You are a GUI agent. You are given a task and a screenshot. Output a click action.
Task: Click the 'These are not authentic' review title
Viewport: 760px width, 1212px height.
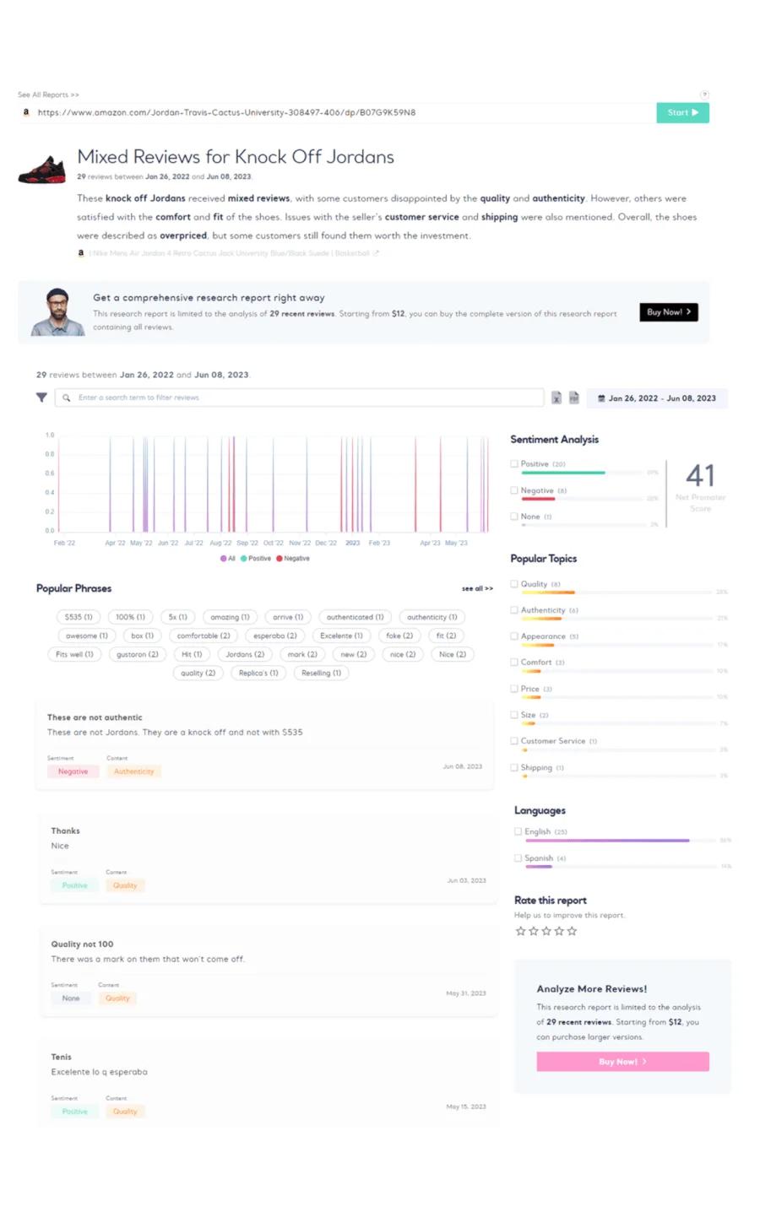click(x=95, y=717)
